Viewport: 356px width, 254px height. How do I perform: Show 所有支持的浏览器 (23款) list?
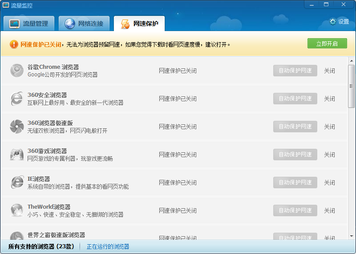[x=41, y=246]
